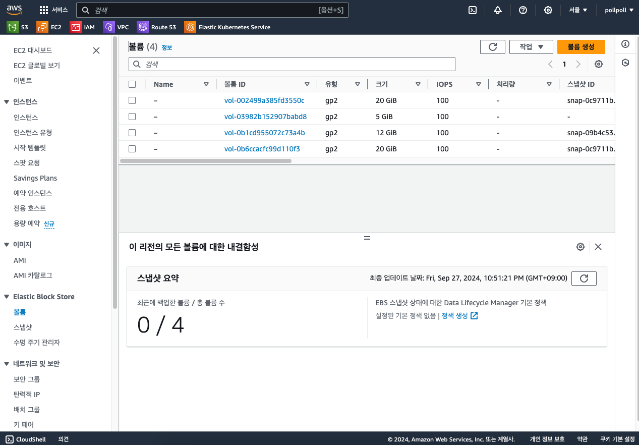Open S3 service shortcut
639x445 pixels.
[x=18, y=27]
